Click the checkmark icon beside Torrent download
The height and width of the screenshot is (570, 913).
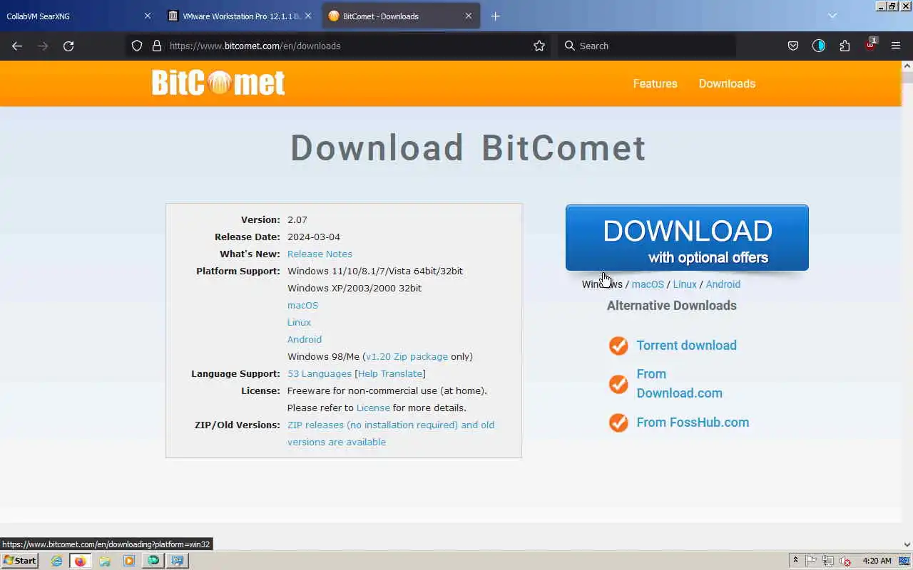[x=618, y=346]
